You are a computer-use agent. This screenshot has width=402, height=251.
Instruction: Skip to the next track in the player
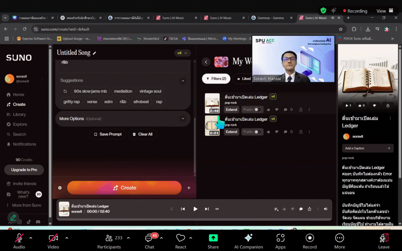click(x=206, y=209)
